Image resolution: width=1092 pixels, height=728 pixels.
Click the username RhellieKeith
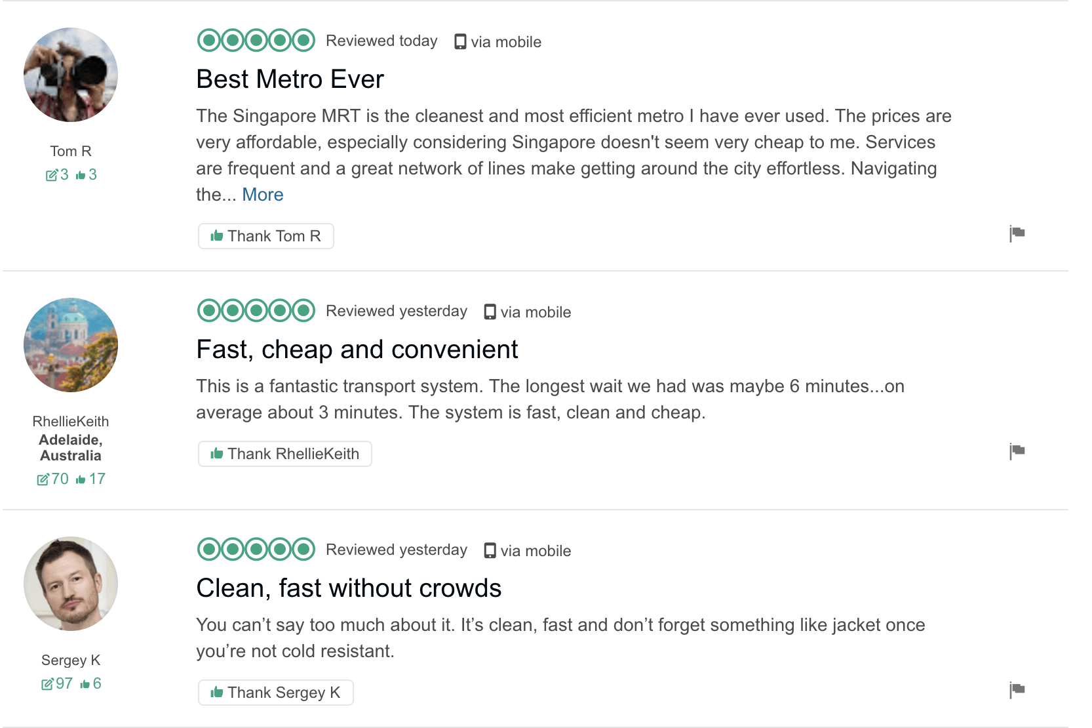(71, 422)
